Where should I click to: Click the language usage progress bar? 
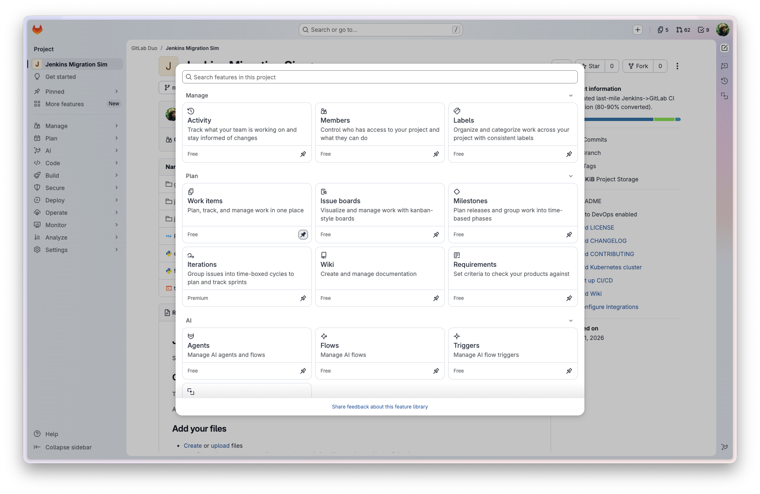(632, 119)
